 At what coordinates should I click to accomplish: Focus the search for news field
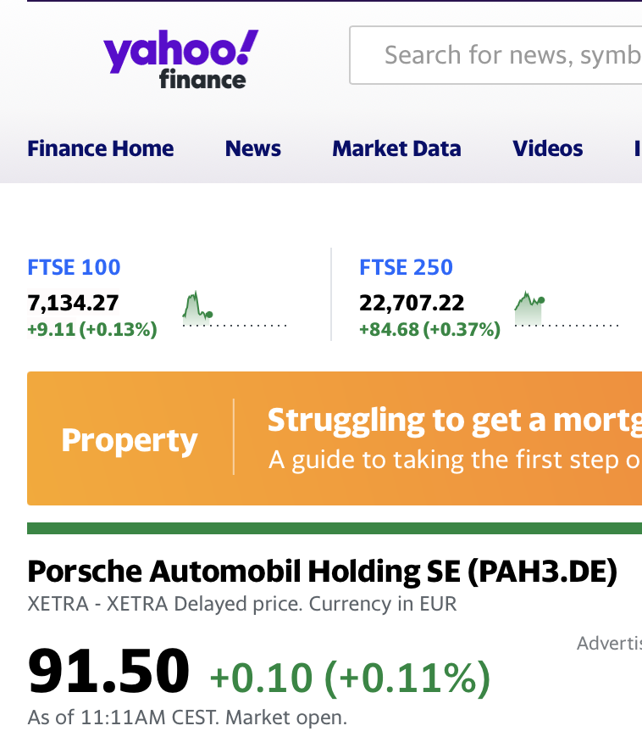[x=495, y=55]
